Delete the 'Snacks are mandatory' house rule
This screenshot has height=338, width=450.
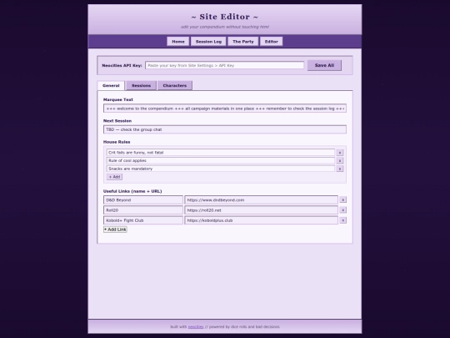pyautogui.click(x=339, y=169)
